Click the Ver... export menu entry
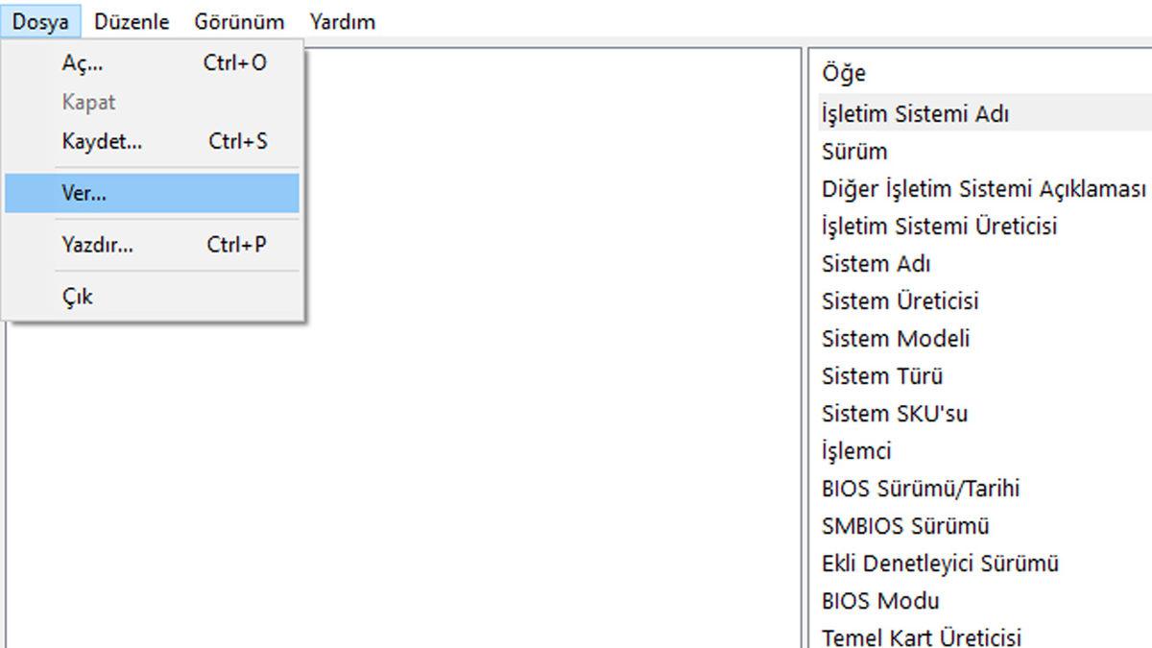The height and width of the screenshot is (648, 1152). (84, 193)
